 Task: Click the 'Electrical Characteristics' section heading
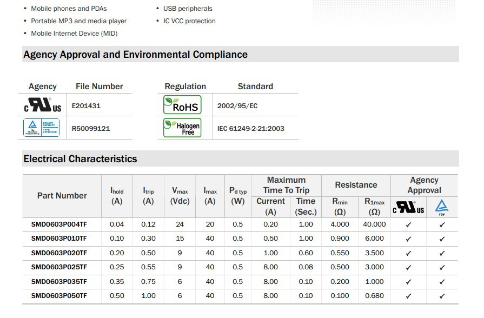(80, 158)
